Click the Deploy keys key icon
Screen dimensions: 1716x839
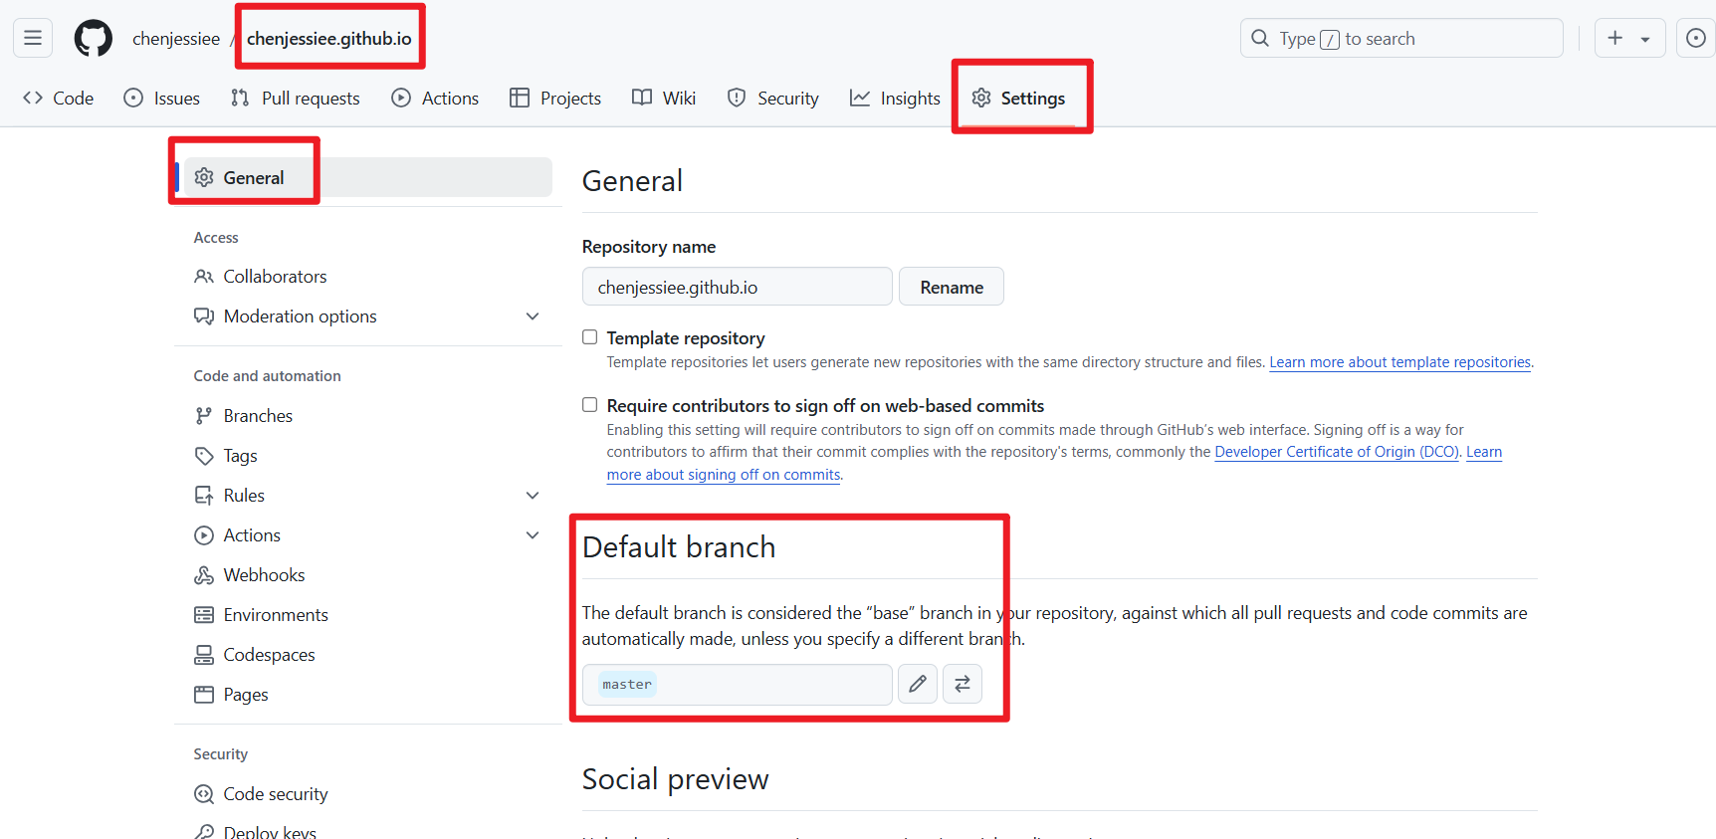[x=204, y=832]
